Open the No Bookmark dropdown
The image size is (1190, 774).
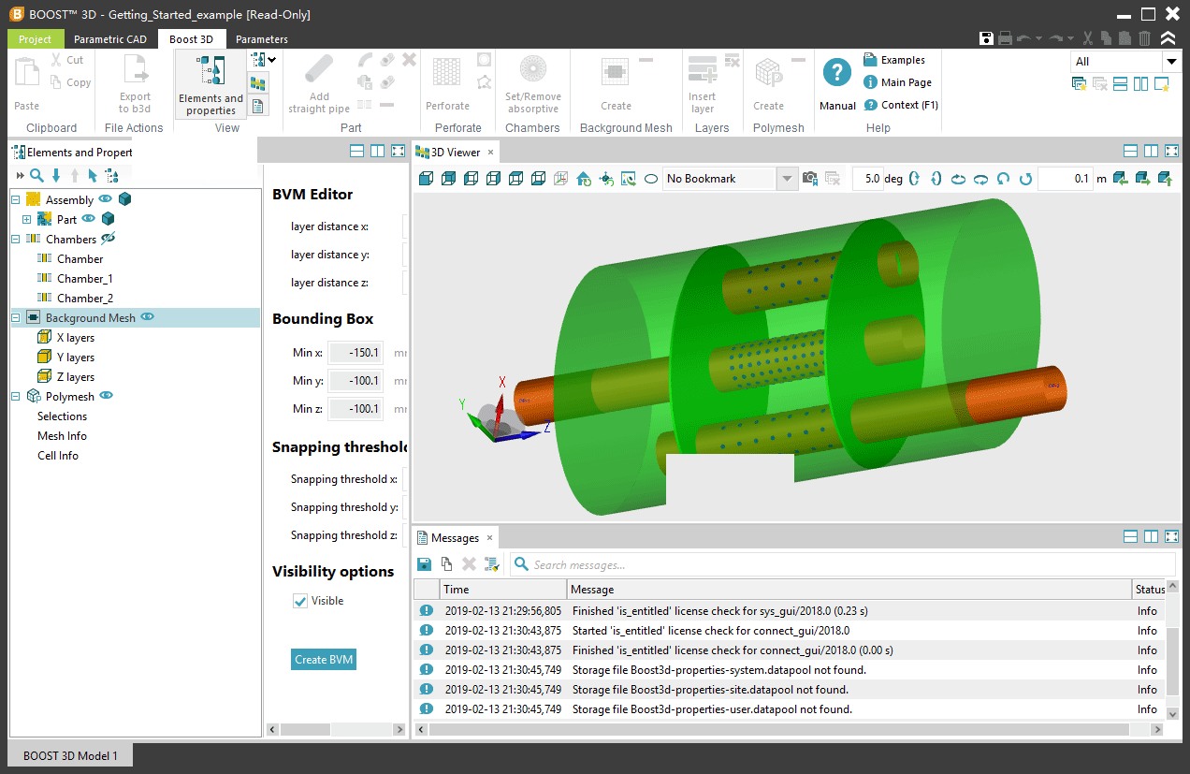[786, 178]
